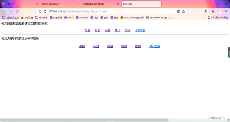Restore down the Firefox window
Screen dimensions: 230x122
coord(218,4)
